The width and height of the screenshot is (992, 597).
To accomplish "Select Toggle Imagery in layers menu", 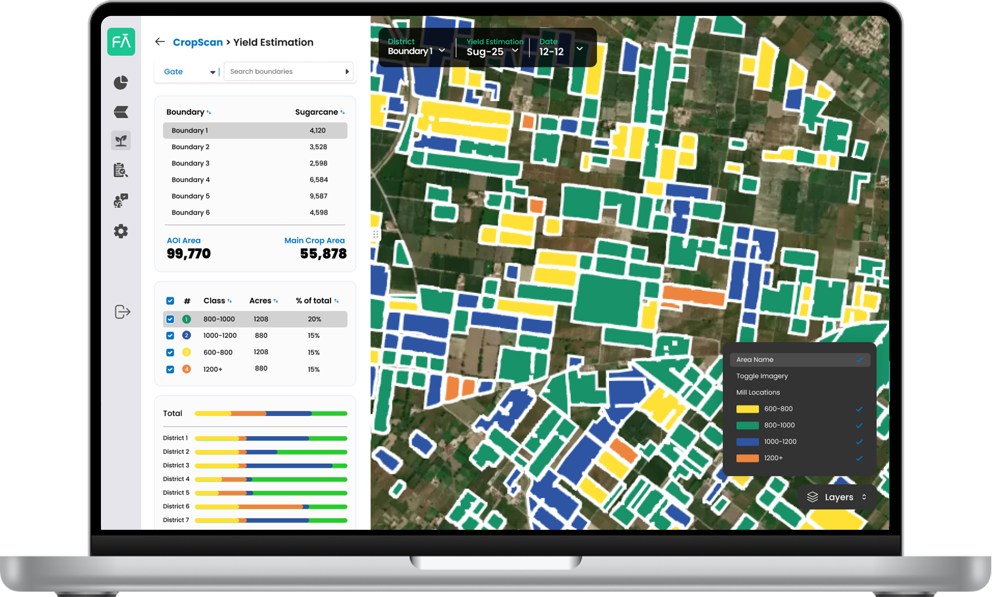I will click(x=762, y=376).
